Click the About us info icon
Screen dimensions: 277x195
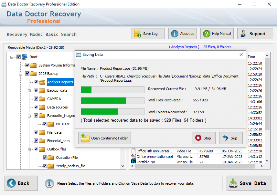pos(175,34)
